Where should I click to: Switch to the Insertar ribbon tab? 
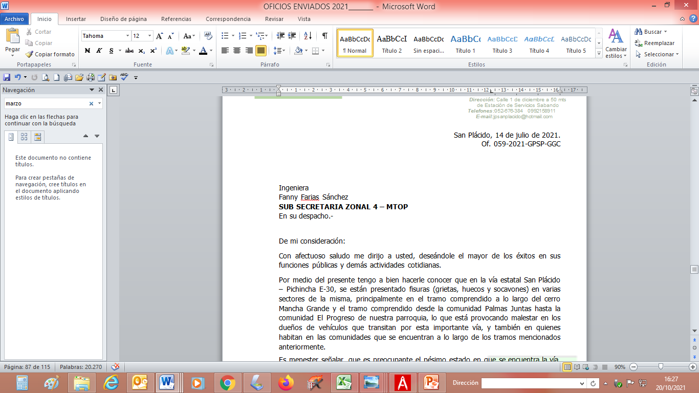click(x=76, y=19)
